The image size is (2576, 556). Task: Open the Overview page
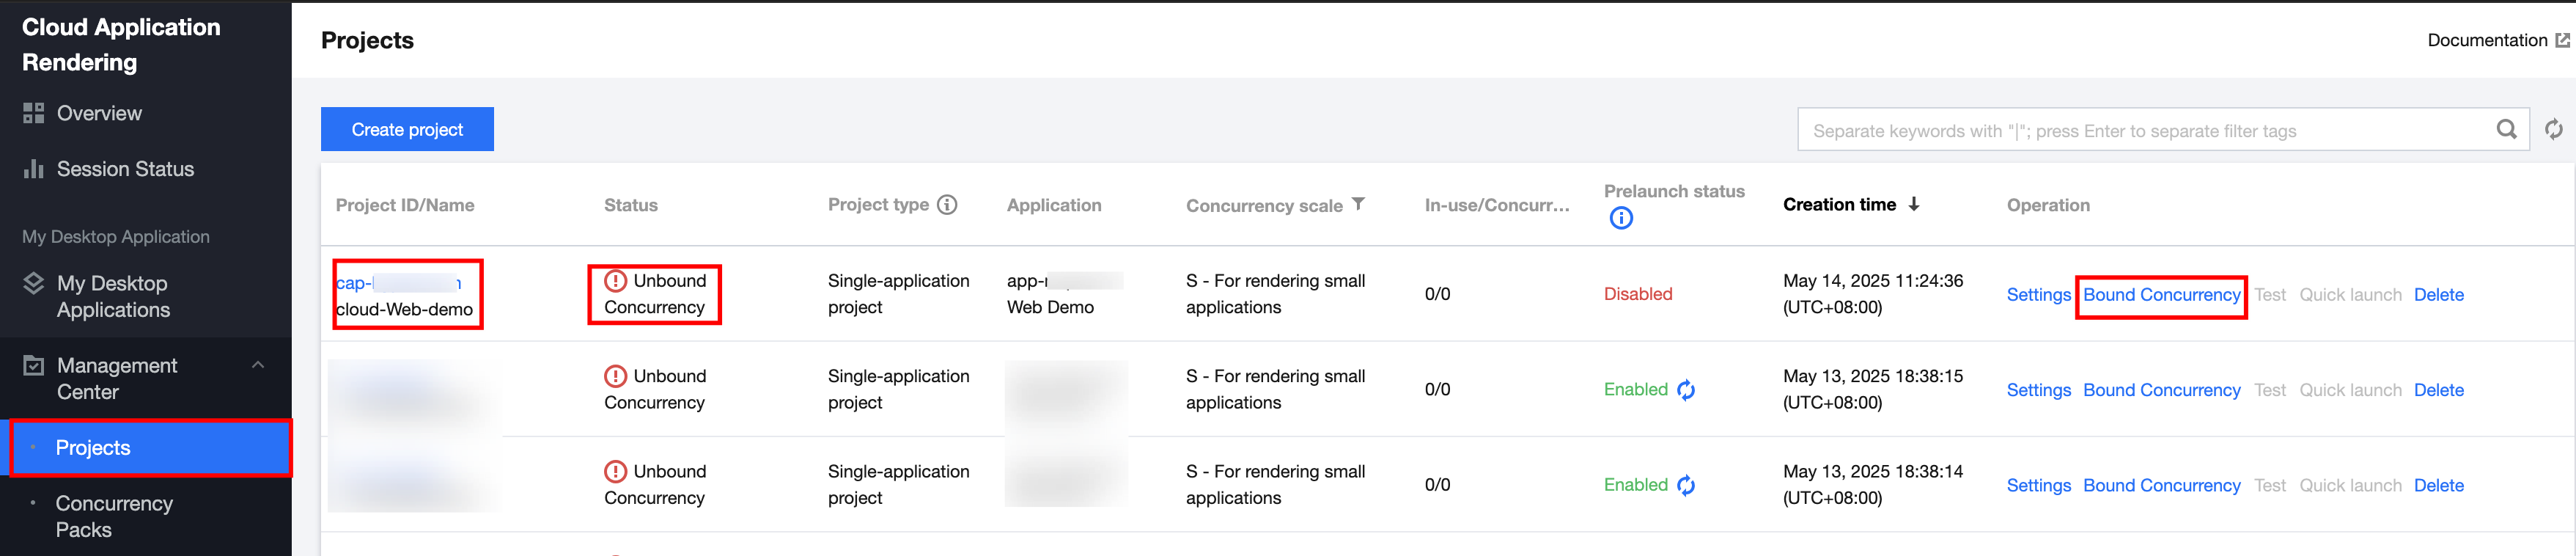99,113
